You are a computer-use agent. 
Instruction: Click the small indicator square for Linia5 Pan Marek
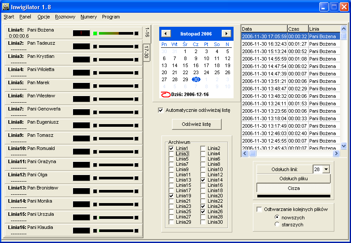click(95, 86)
